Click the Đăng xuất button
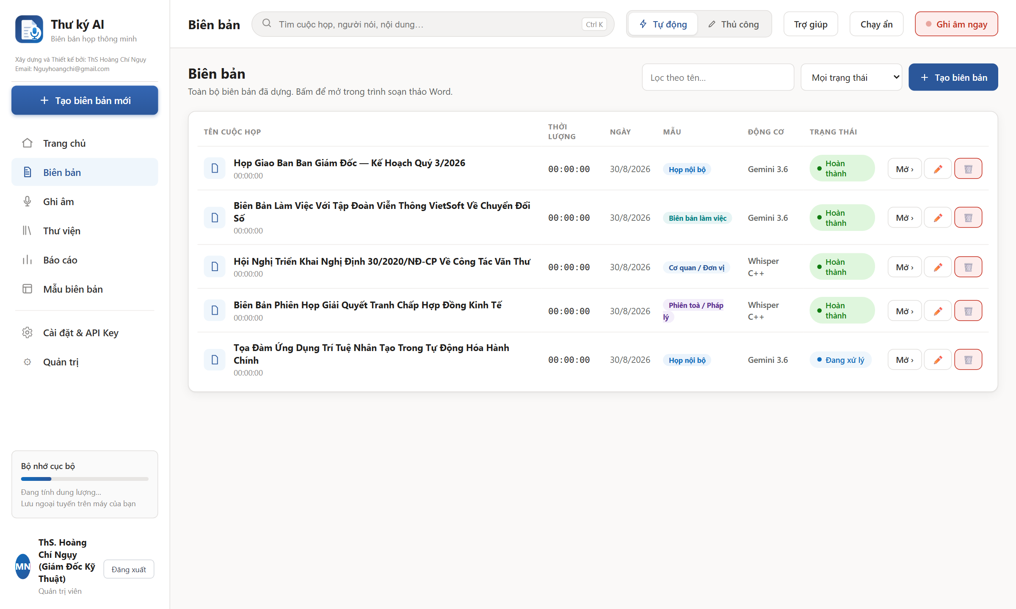Image resolution: width=1016 pixels, height=609 pixels. click(x=129, y=569)
